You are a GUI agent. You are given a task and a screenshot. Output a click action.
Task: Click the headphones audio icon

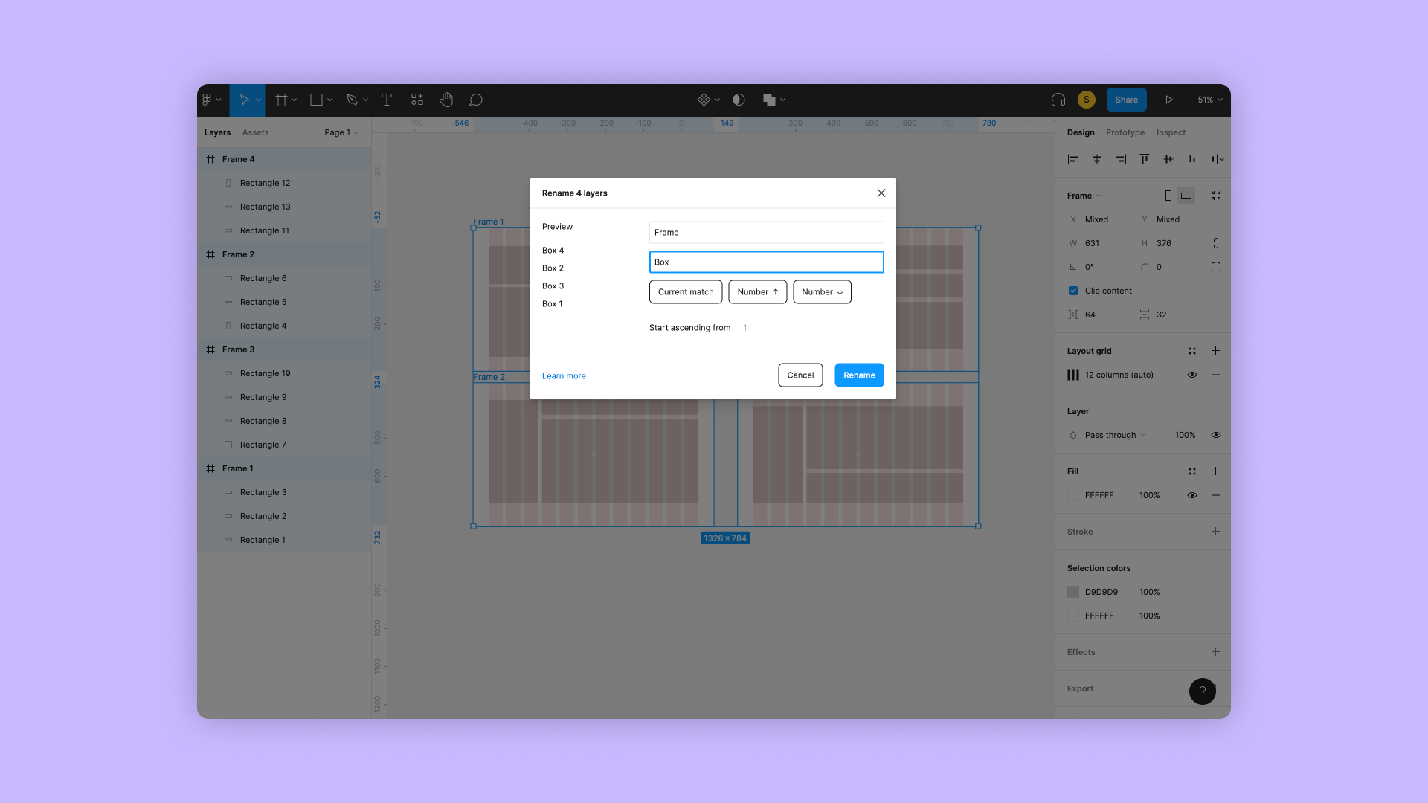pos(1058,100)
